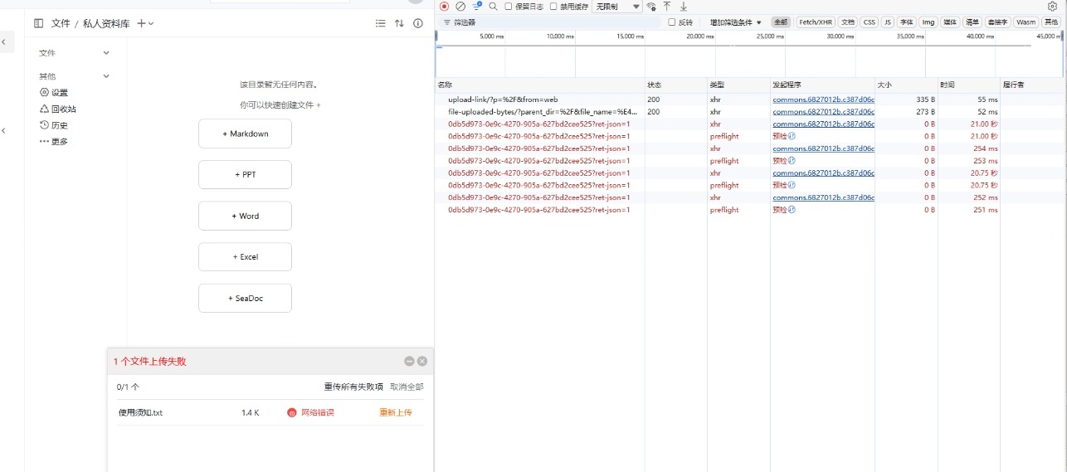Show library details info icon
The image size is (1067, 472).
pyautogui.click(x=418, y=23)
